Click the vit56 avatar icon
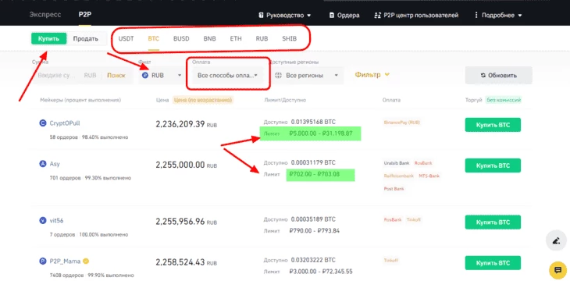This screenshot has width=570, height=281. click(42, 221)
